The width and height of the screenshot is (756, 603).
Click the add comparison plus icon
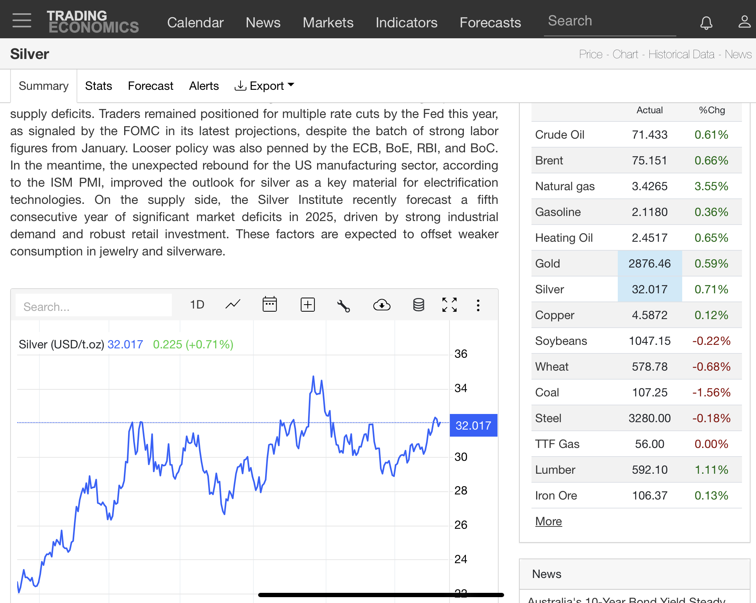click(x=308, y=305)
